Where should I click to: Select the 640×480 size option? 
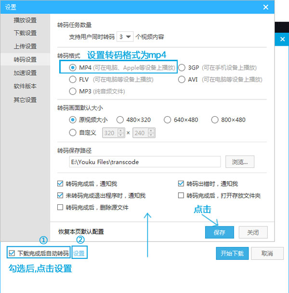pyautogui.click(x=167, y=120)
